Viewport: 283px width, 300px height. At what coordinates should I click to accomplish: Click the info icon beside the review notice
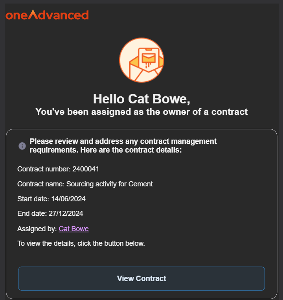tap(22, 146)
